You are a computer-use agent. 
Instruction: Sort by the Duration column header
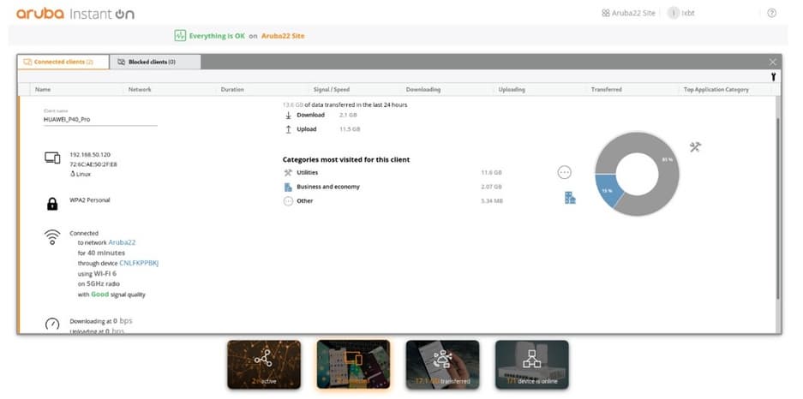[x=232, y=90]
